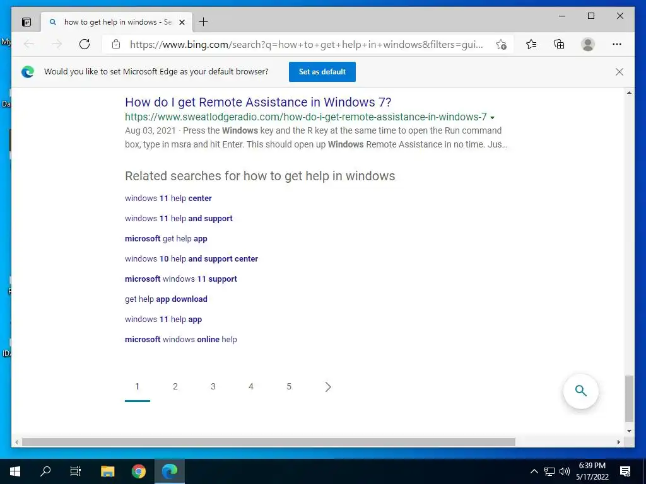Go to results page 2
This screenshot has height=484, width=646.
point(175,386)
